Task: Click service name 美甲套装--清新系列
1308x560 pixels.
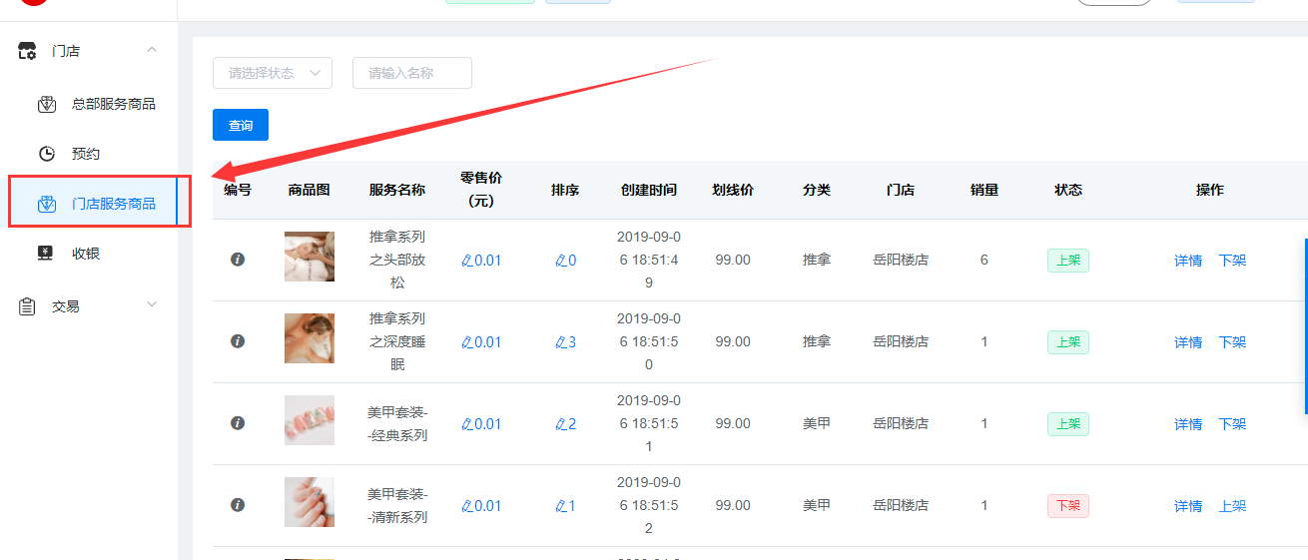Action: (x=397, y=506)
